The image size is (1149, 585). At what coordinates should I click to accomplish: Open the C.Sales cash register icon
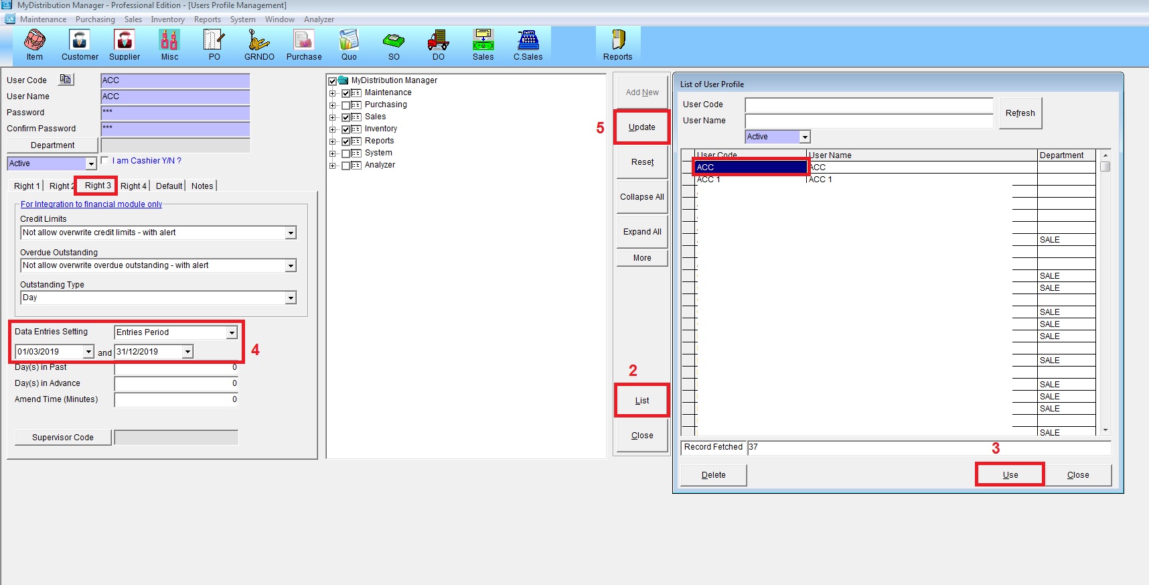pos(528,42)
